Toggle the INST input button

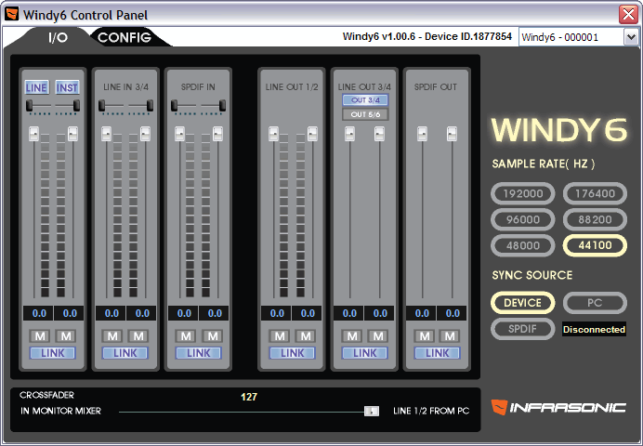coord(67,87)
